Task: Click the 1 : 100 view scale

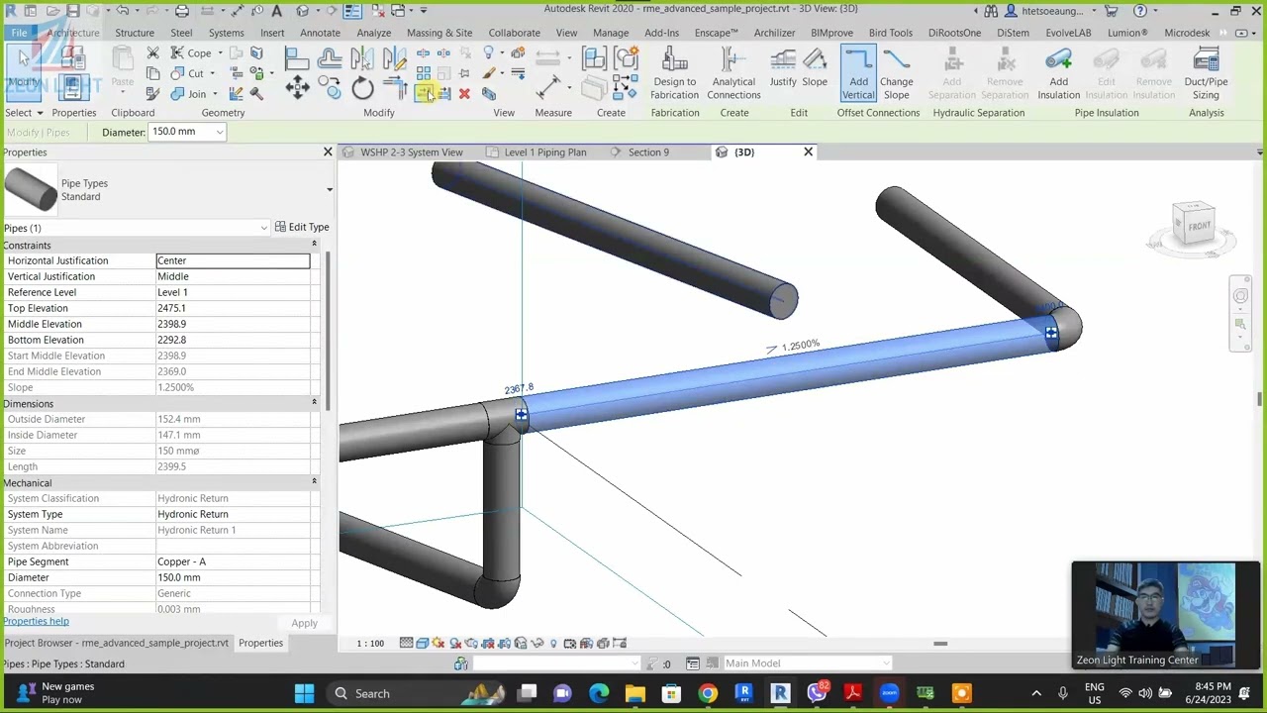Action: pyautogui.click(x=370, y=644)
